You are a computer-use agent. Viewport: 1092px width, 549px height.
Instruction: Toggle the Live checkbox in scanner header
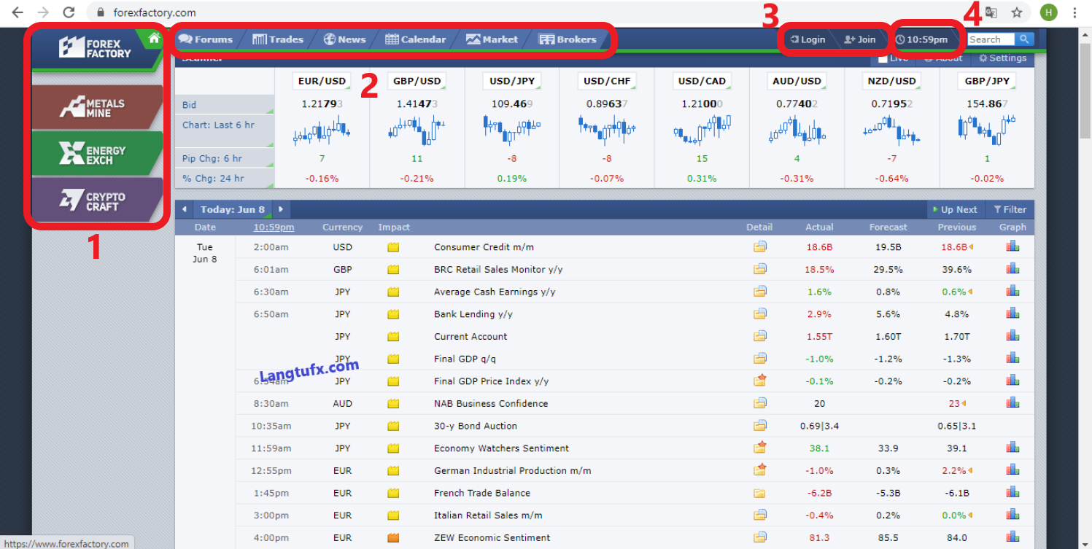(x=883, y=58)
